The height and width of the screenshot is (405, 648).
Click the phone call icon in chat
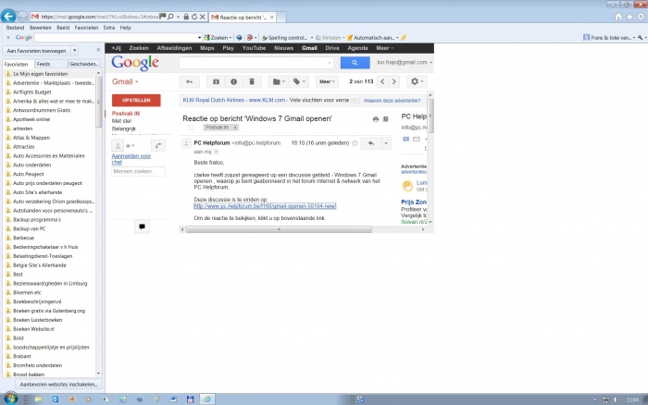(x=158, y=146)
